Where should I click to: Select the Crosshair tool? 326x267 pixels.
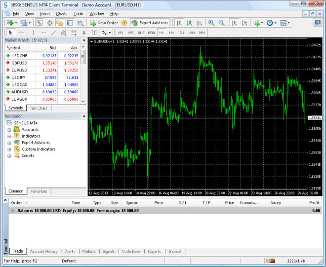coord(21,33)
